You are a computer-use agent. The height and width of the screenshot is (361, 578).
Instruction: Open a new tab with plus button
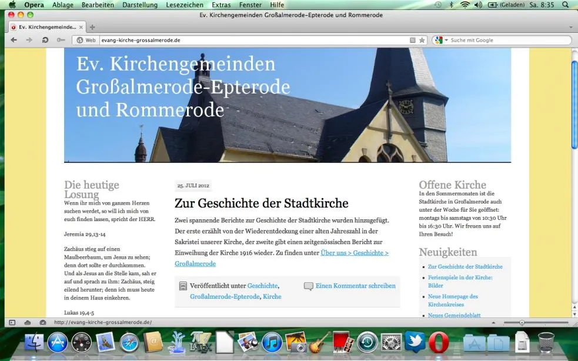[x=92, y=27]
